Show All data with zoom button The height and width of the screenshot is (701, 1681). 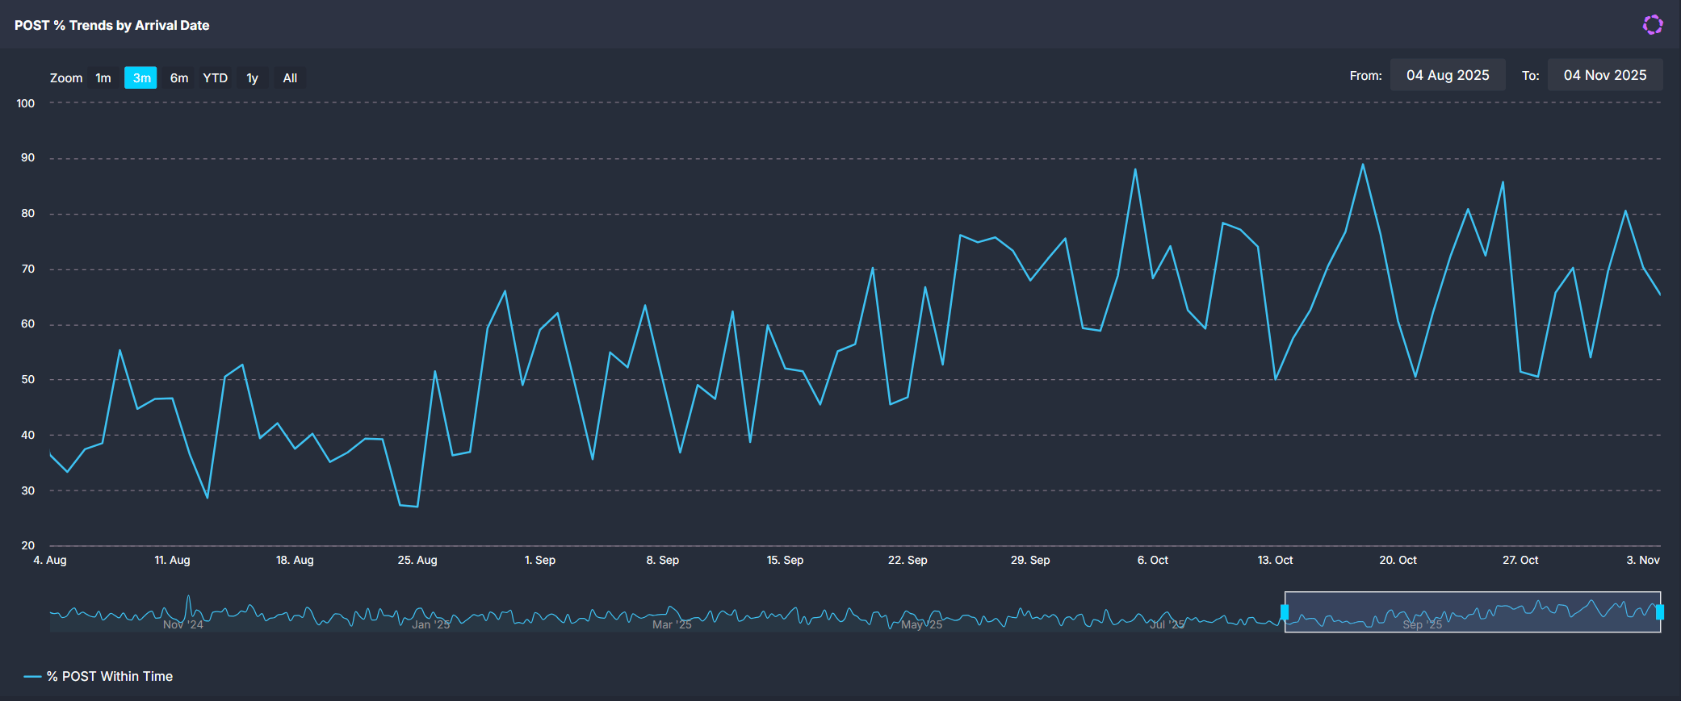click(x=290, y=78)
